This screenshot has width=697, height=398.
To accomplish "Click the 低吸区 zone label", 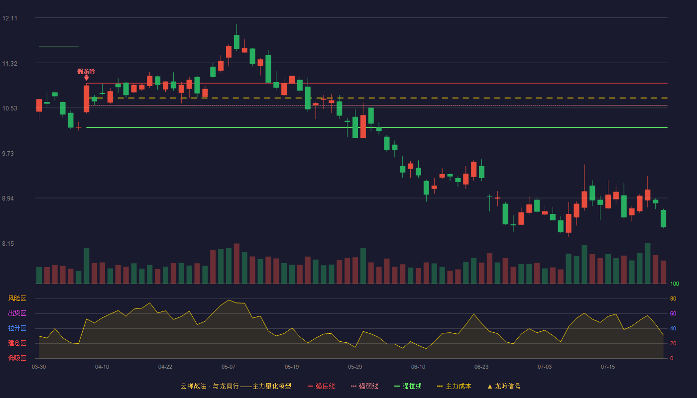I will click(x=17, y=358).
